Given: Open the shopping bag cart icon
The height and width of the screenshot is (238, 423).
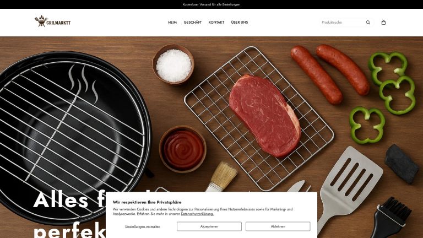Looking at the screenshot, I should point(383,23).
